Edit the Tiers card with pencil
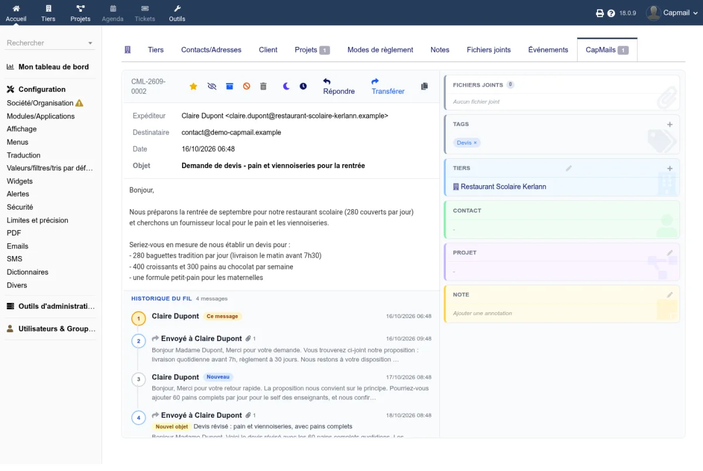The width and height of the screenshot is (703, 471). pyautogui.click(x=568, y=168)
